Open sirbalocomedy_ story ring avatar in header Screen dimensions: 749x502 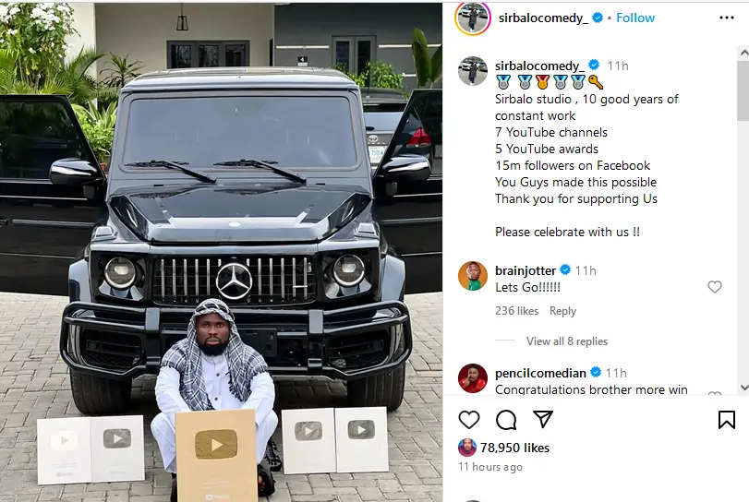[473, 18]
